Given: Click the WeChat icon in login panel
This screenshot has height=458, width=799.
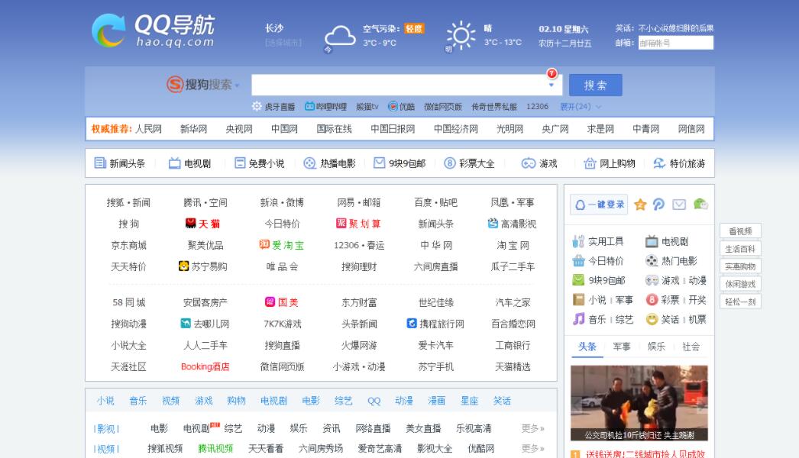Looking at the screenshot, I should 700,205.
